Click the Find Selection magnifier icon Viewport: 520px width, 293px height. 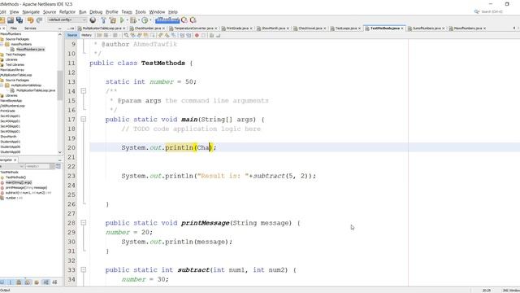[127, 35]
